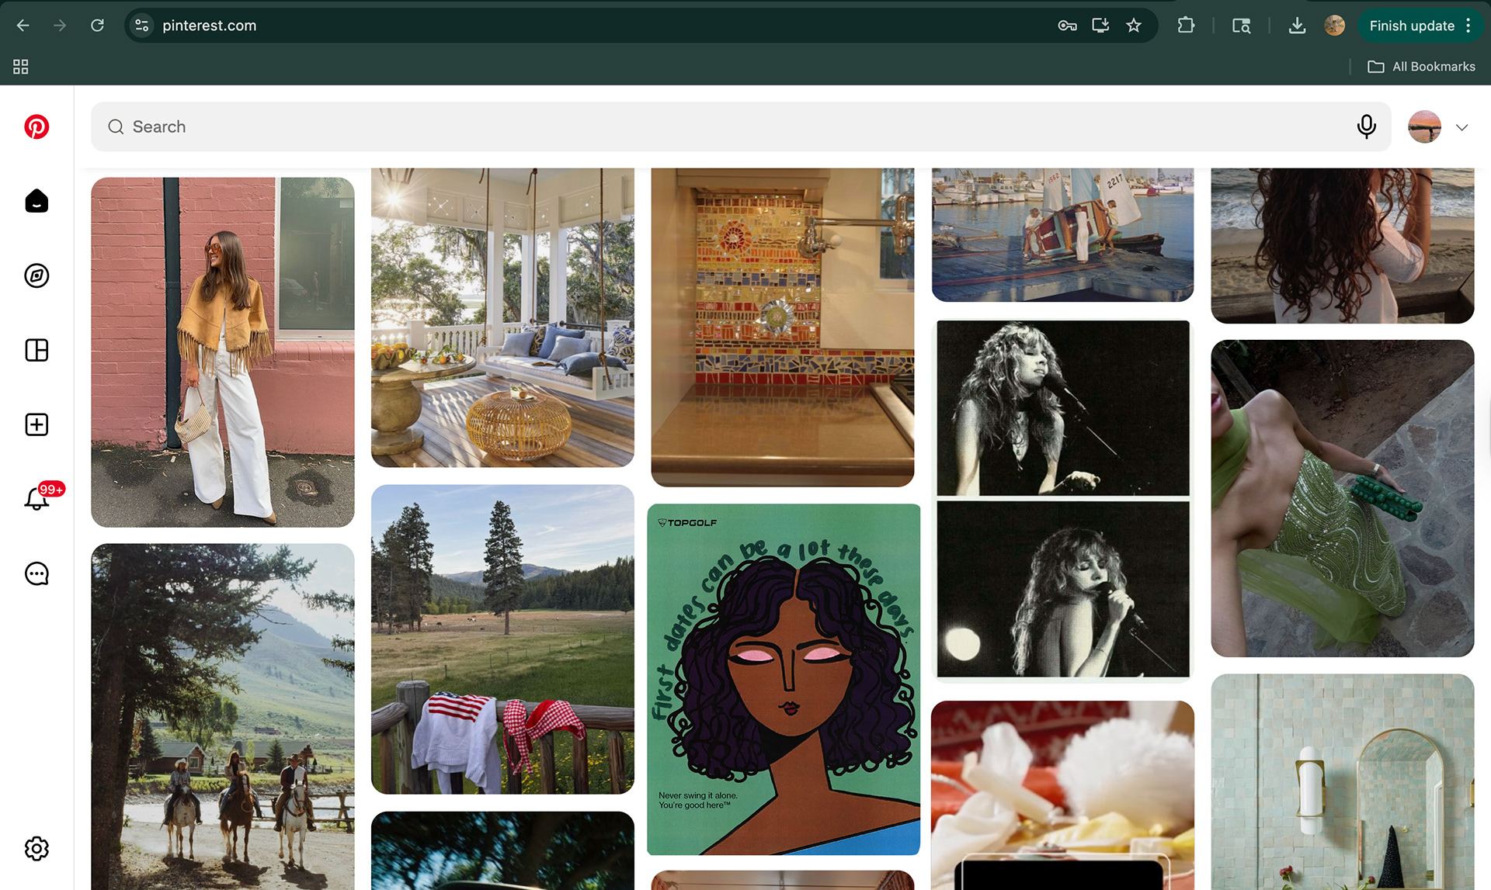The width and height of the screenshot is (1491, 890).
Task: Open the Messages chat bubble icon
Action: (36, 573)
